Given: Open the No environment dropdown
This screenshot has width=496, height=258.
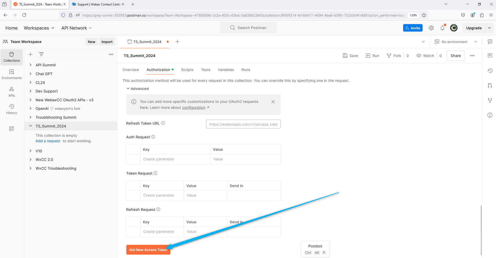Looking at the screenshot, I should click(x=456, y=42).
